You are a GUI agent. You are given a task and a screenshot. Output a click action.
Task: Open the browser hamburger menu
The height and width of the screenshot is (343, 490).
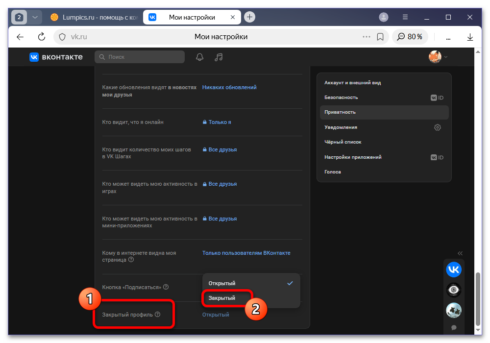pos(405,17)
